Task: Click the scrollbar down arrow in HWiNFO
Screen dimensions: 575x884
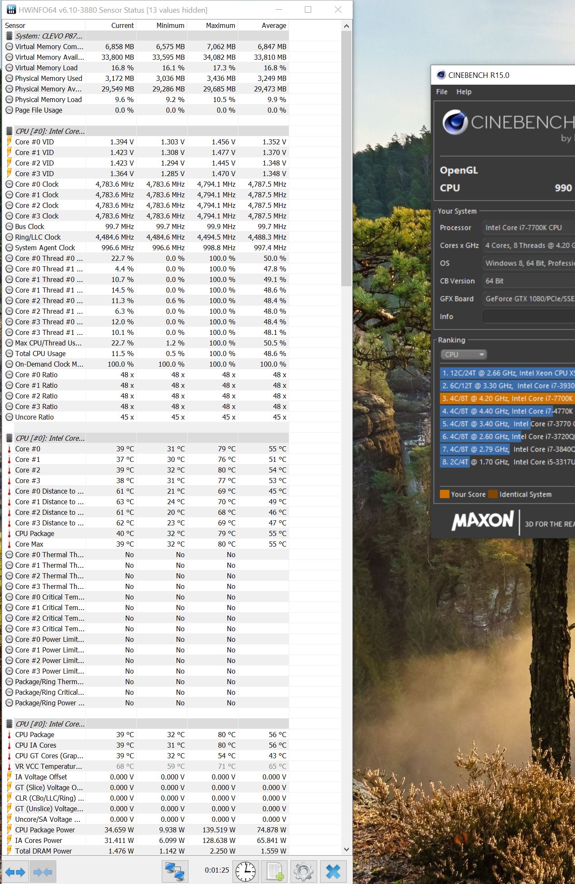Action: click(x=346, y=849)
